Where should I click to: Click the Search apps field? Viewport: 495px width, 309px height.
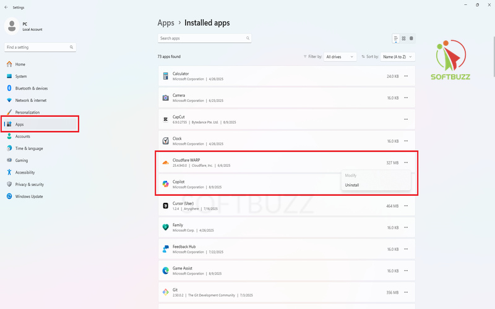[x=205, y=38]
